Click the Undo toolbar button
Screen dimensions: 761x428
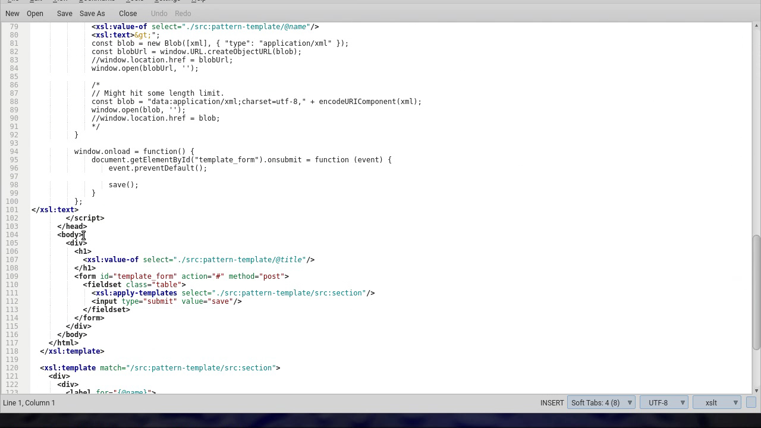(159, 13)
